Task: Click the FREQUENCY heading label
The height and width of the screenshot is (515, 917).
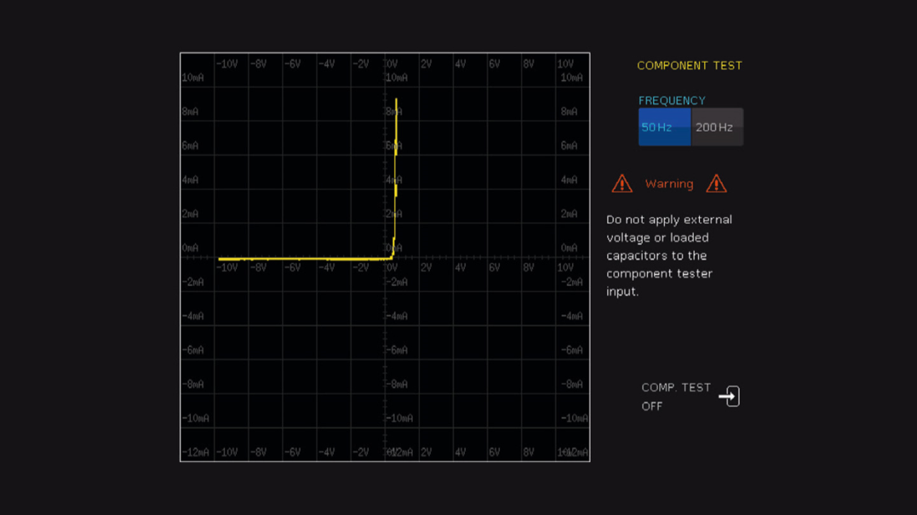Action: pyautogui.click(x=671, y=101)
